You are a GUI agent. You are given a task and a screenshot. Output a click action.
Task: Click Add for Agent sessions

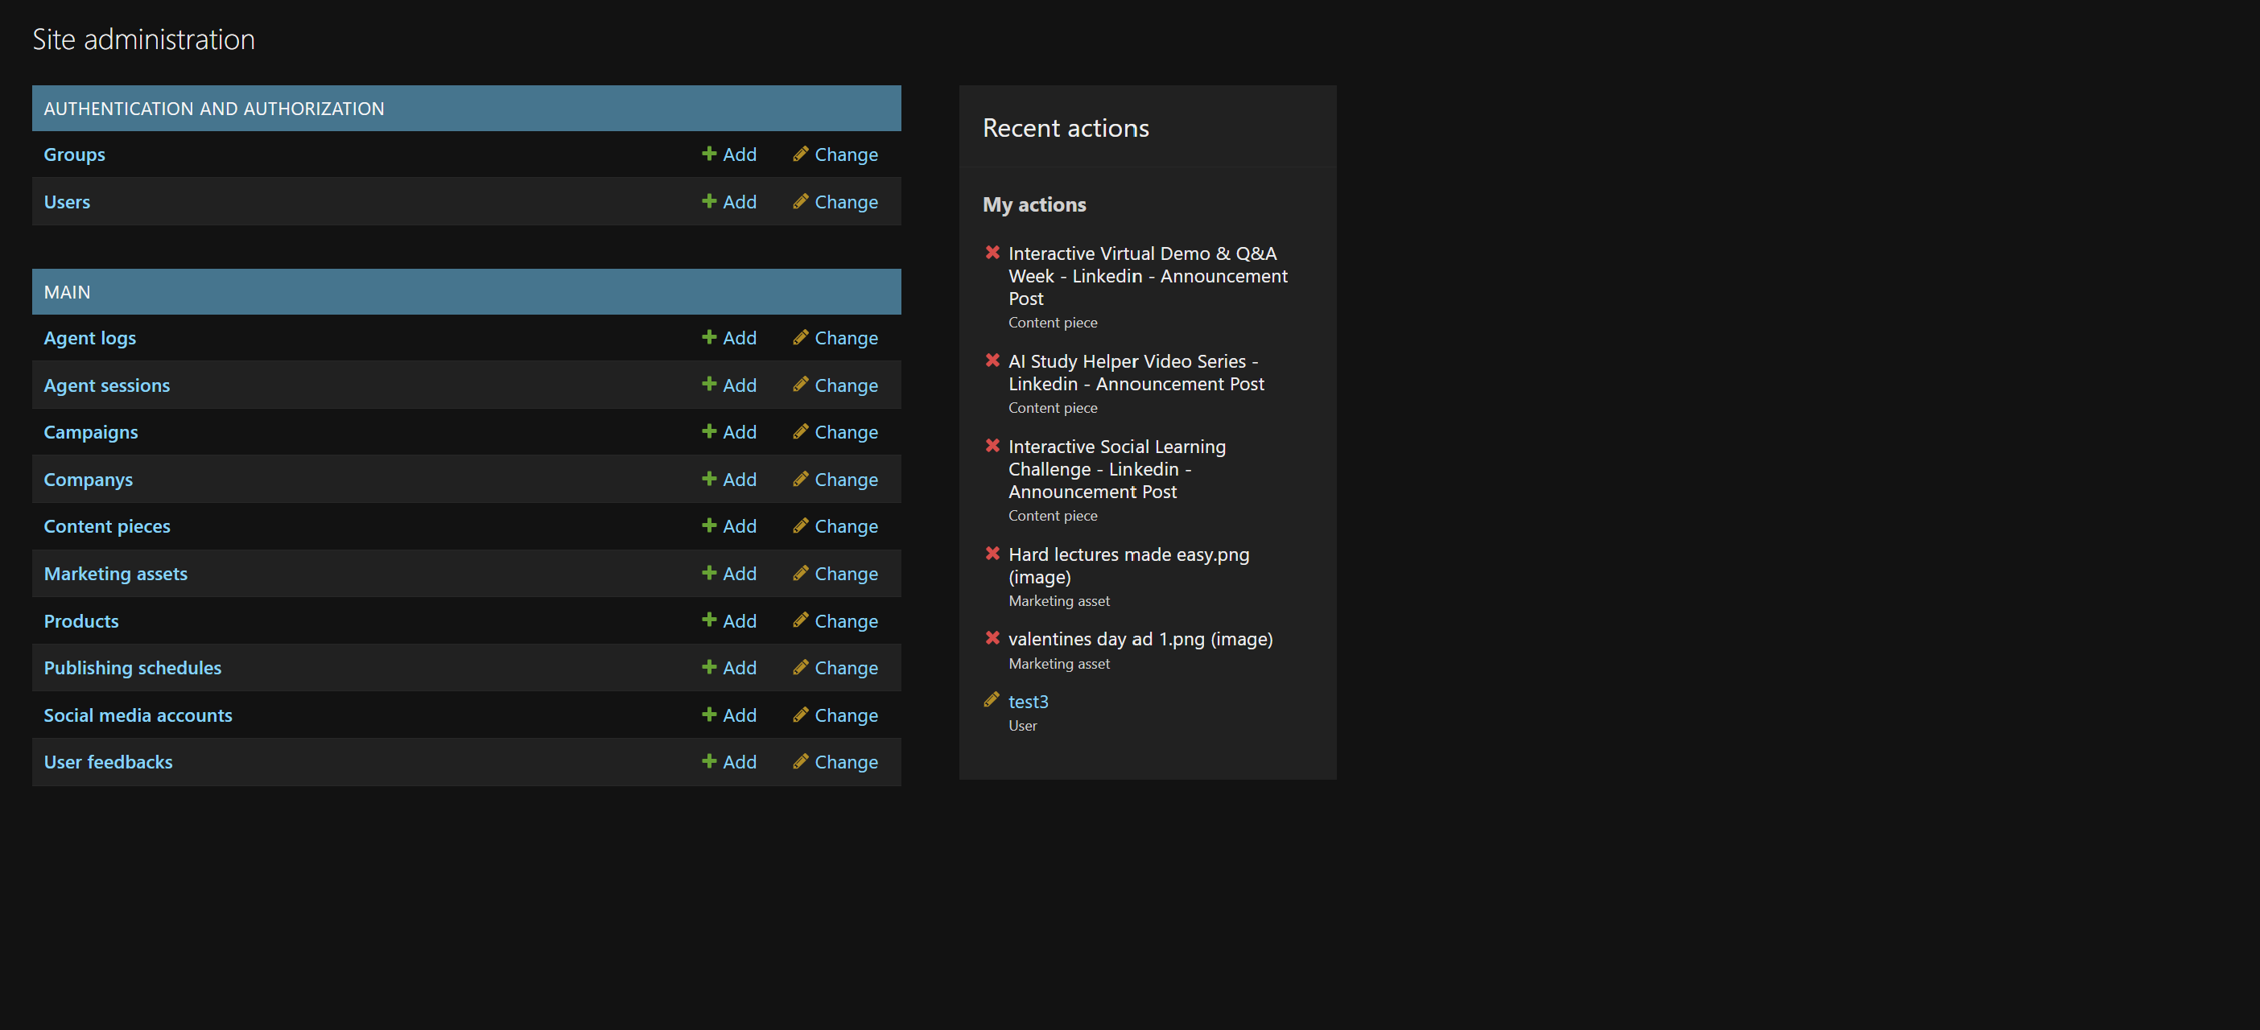pyautogui.click(x=739, y=385)
